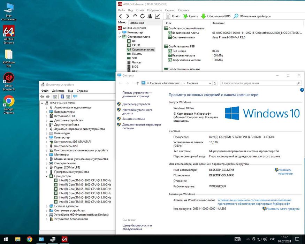The height and width of the screenshot is (244, 305).
Task: Click the Отчёт toolbar button in AIDA64
Action: coord(173,16)
